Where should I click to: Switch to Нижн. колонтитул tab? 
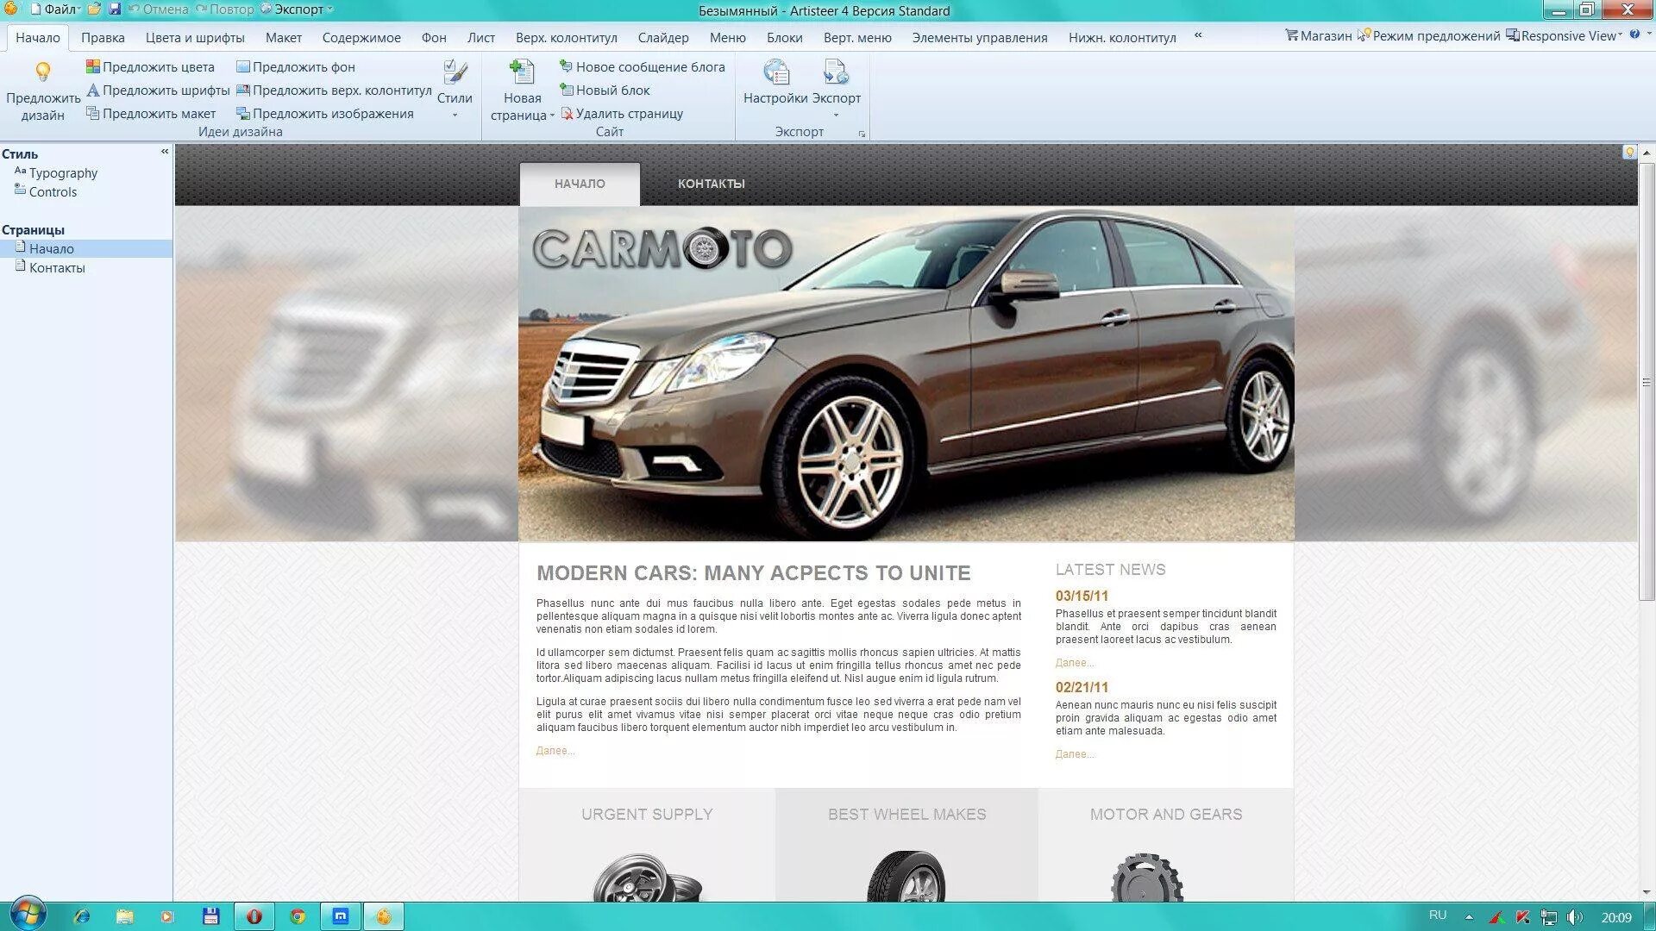click(1122, 38)
